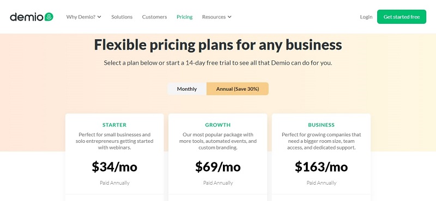Select the Pricing nav tab
Viewport: 436px width, 201px height.
(x=184, y=17)
